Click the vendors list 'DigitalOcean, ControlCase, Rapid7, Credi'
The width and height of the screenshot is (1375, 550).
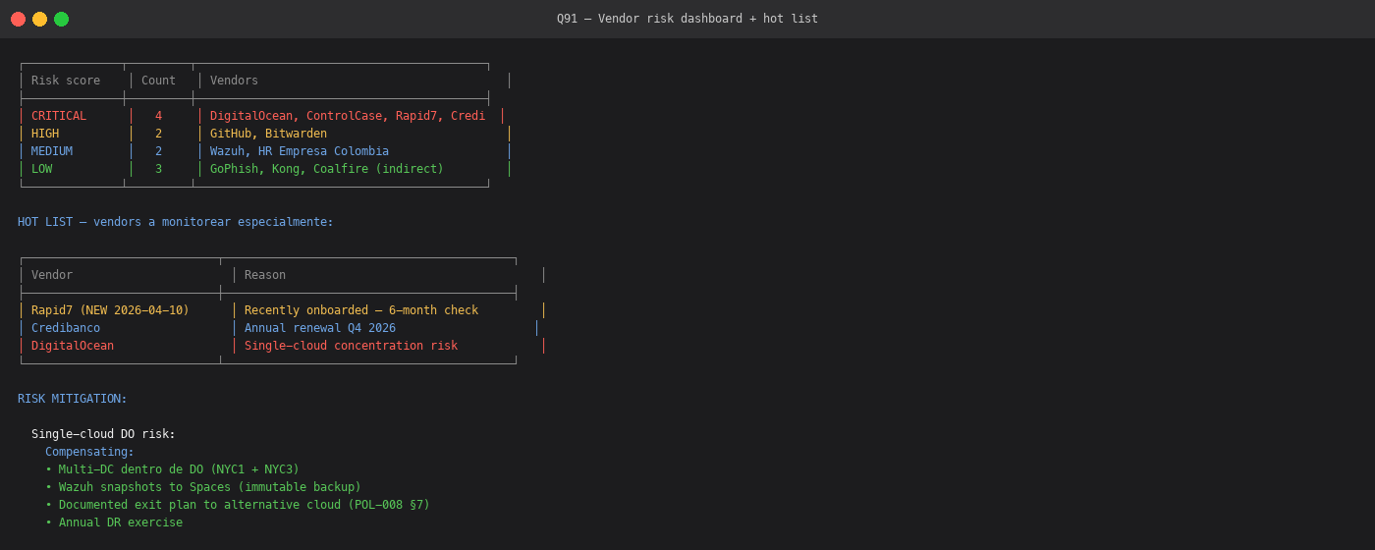[x=348, y=116]
